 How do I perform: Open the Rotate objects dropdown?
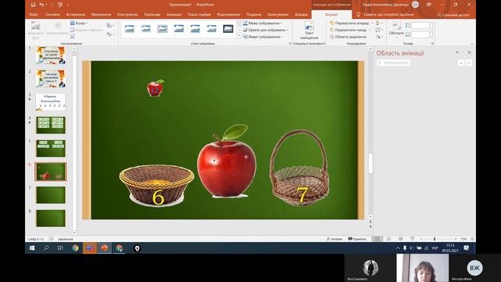[x=379, y=37]
